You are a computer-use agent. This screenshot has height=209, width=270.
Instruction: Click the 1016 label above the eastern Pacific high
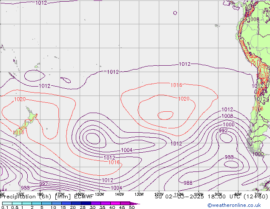(176, 85)
